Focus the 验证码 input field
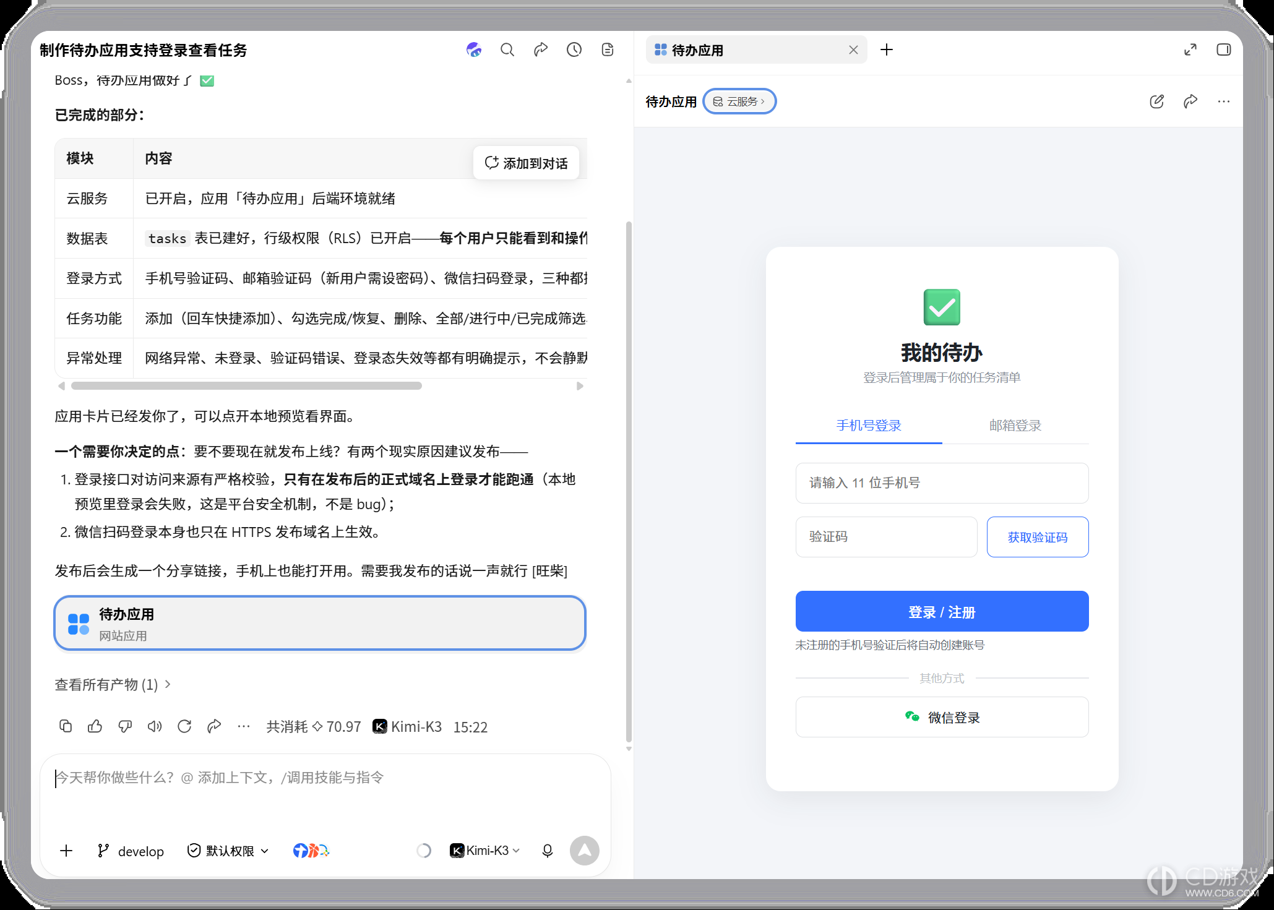 click(886, 537)
